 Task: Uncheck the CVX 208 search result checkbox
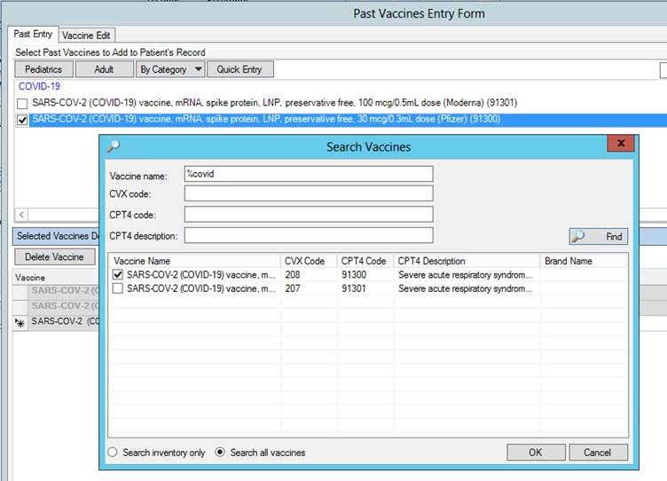(118, 274)
